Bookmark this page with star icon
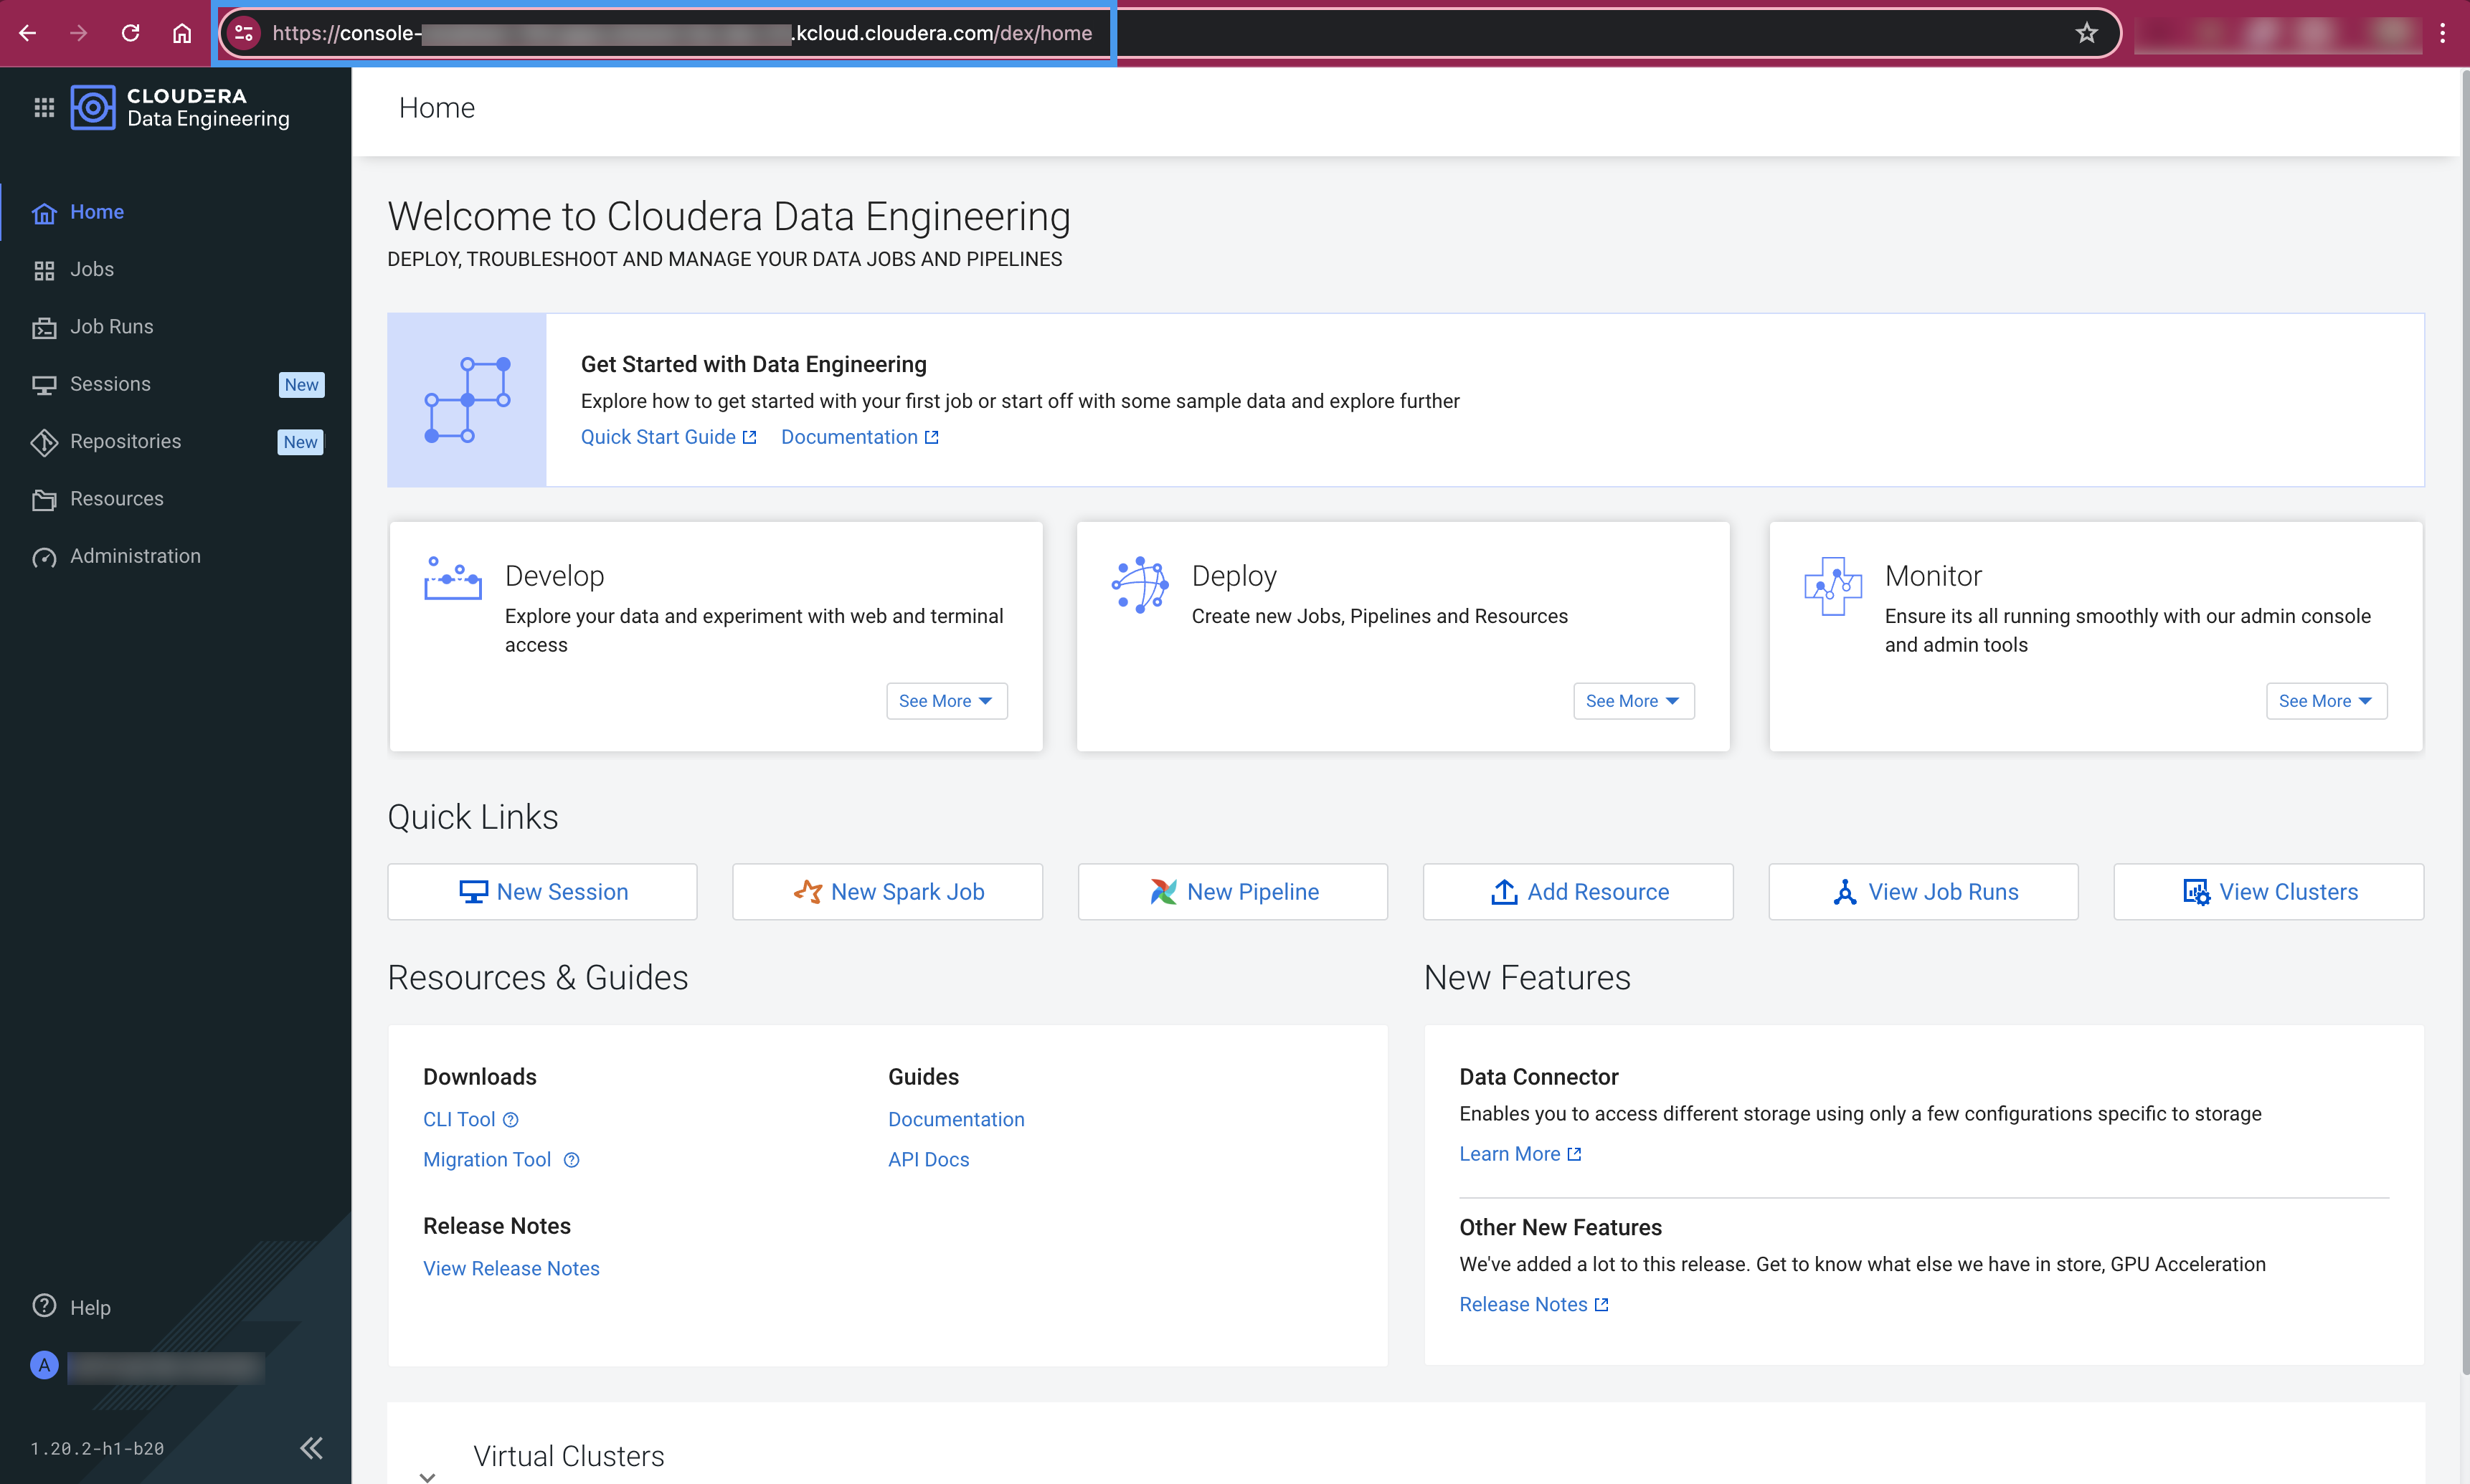The height and width of the screenshot is (1484, 2470). coord(2086,33)
